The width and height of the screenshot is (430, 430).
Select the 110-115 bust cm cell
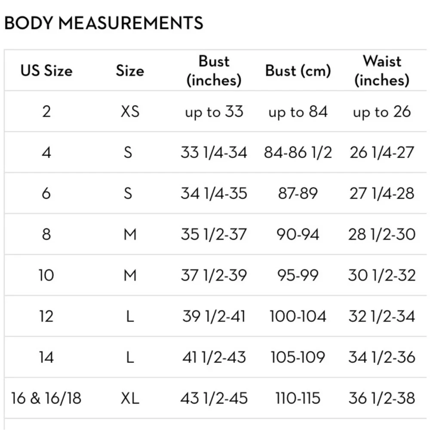click(298, 398)
